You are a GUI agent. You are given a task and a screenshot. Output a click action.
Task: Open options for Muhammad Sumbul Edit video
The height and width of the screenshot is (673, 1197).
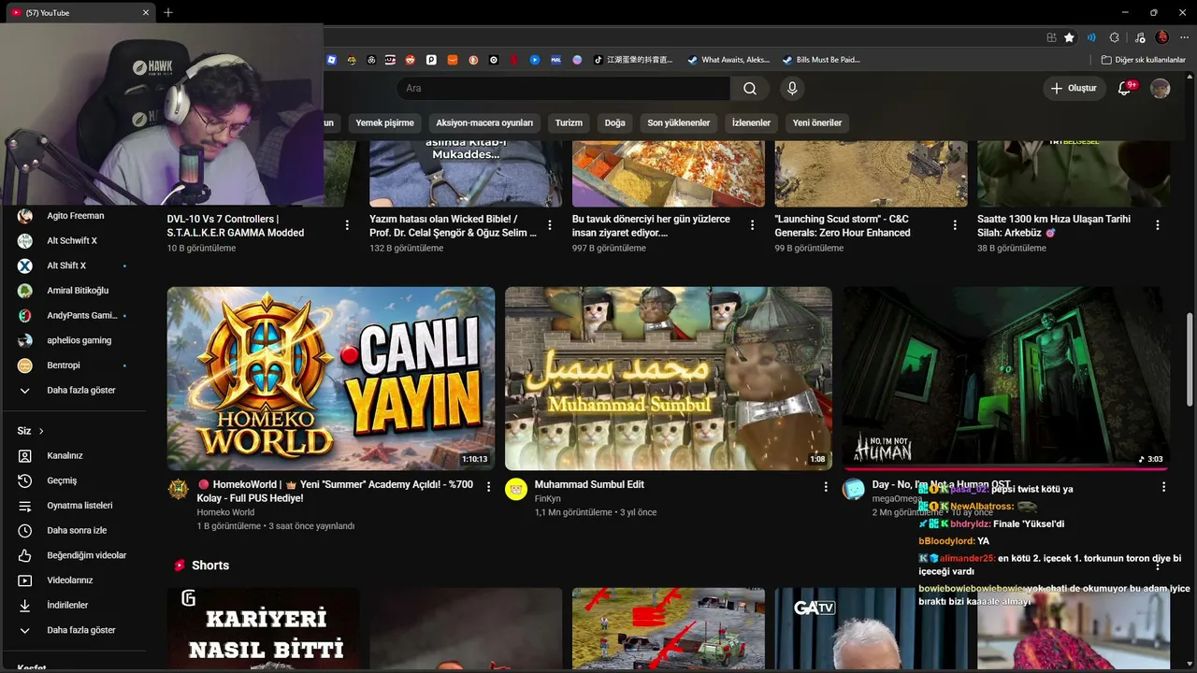pos(826,487)
